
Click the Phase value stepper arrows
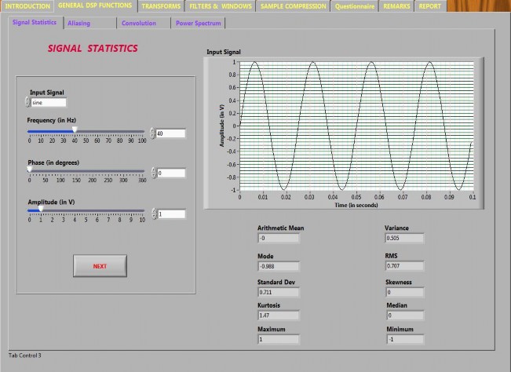[152, 173]
